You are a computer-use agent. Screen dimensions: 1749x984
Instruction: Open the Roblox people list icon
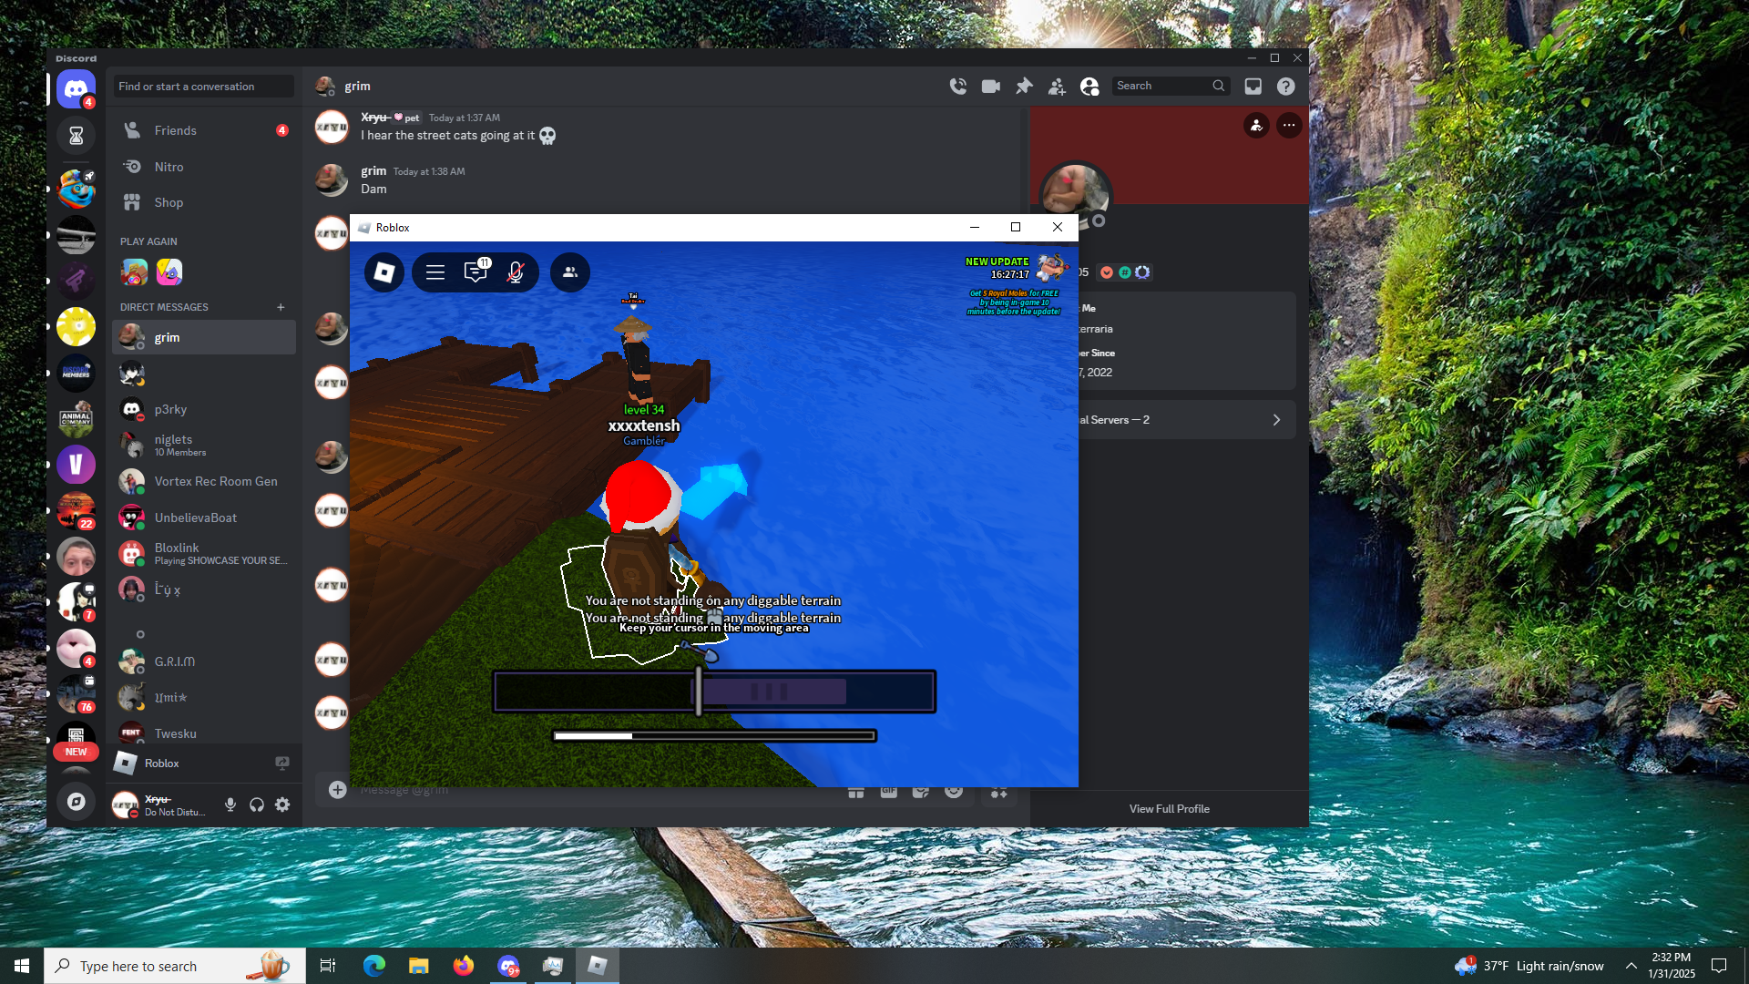pos(570,272)
